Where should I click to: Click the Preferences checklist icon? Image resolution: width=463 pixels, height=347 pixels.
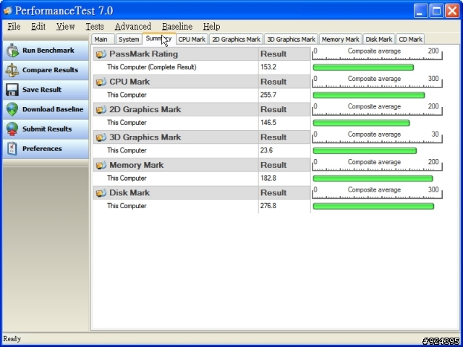(12, 149)
